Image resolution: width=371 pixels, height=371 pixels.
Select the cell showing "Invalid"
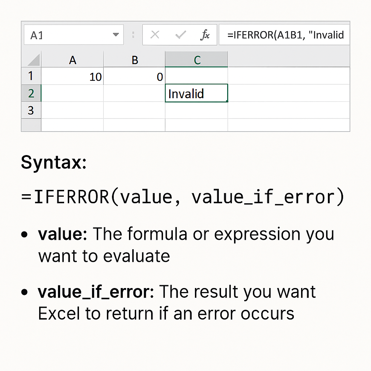[196, 93]
